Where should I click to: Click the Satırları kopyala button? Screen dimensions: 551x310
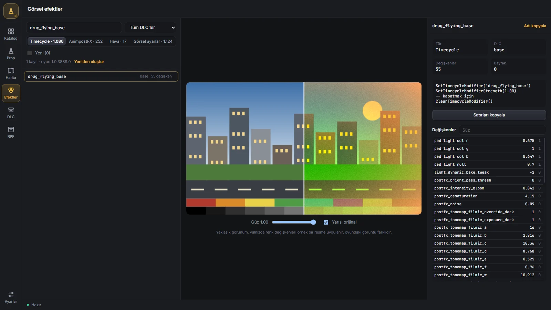[x=489, y=115]
